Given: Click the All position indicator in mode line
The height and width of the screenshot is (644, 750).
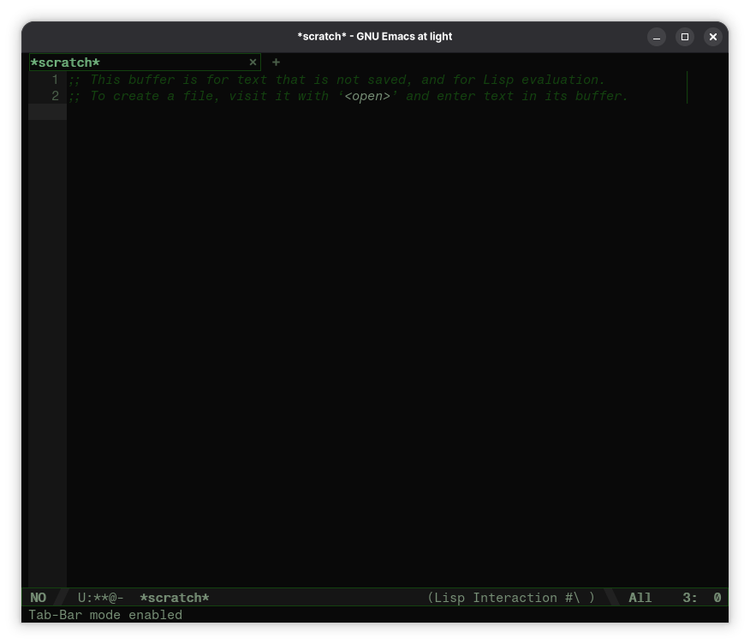Looking at the screenshot, I should point(640,598).
